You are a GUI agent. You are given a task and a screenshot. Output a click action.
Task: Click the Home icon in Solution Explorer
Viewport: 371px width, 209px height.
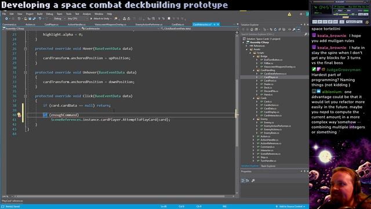[252, 30]
